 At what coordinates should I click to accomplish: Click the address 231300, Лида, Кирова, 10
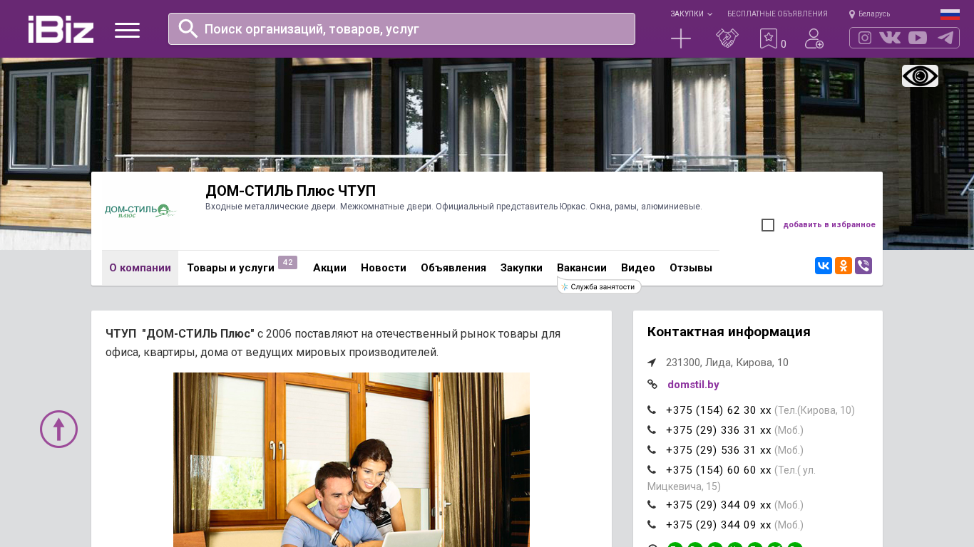[727, 363]
